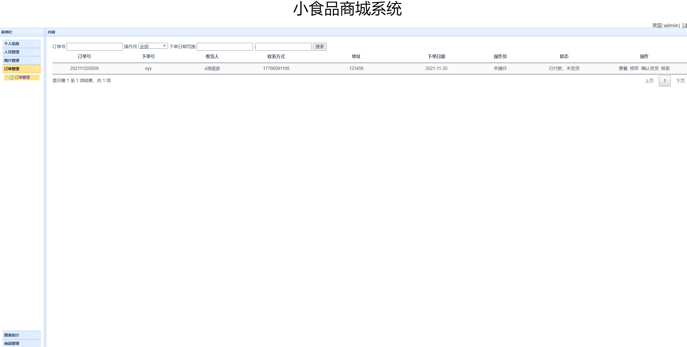Viewport: 687px width, 347px height.
Task: Click the start date field of 下单日期范围
Action: [225, 47]
